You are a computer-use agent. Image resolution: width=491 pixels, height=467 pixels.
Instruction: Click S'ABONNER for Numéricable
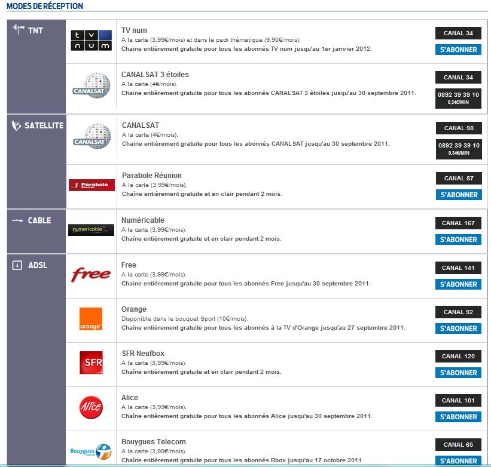click(x=458, y=239)
